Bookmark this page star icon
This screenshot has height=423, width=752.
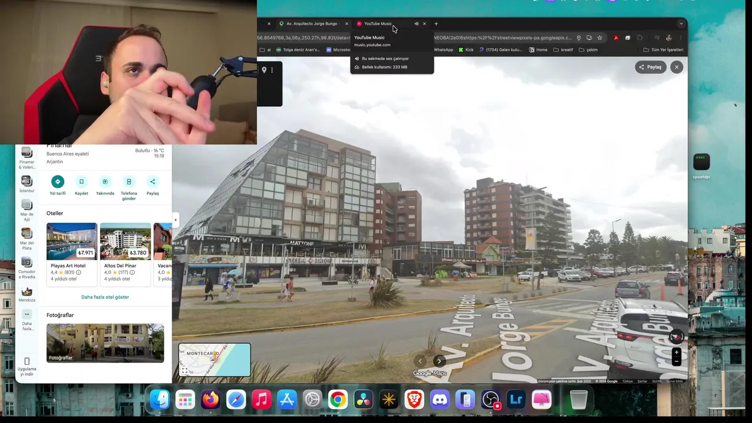coord(600,38)
